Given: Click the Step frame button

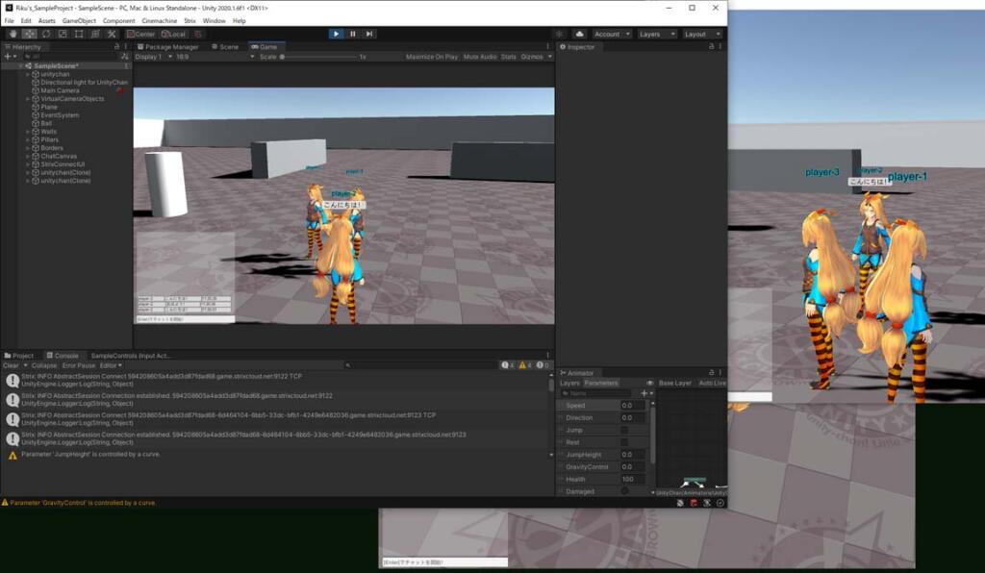Looking at the screenshot, I should 368,34.
